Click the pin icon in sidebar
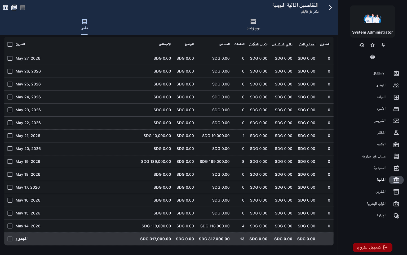407x255 pixels. pos(383,45)
